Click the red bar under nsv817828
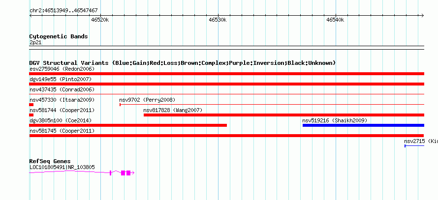Image resolution: width=438 pixels, height=200 pixels. (284, 115)
